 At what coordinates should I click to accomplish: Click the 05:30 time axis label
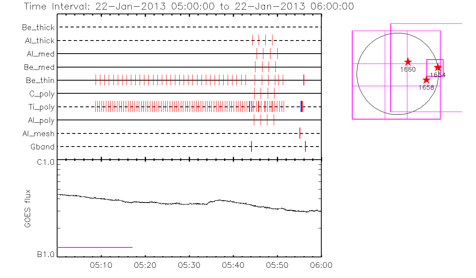coord(189,265)
